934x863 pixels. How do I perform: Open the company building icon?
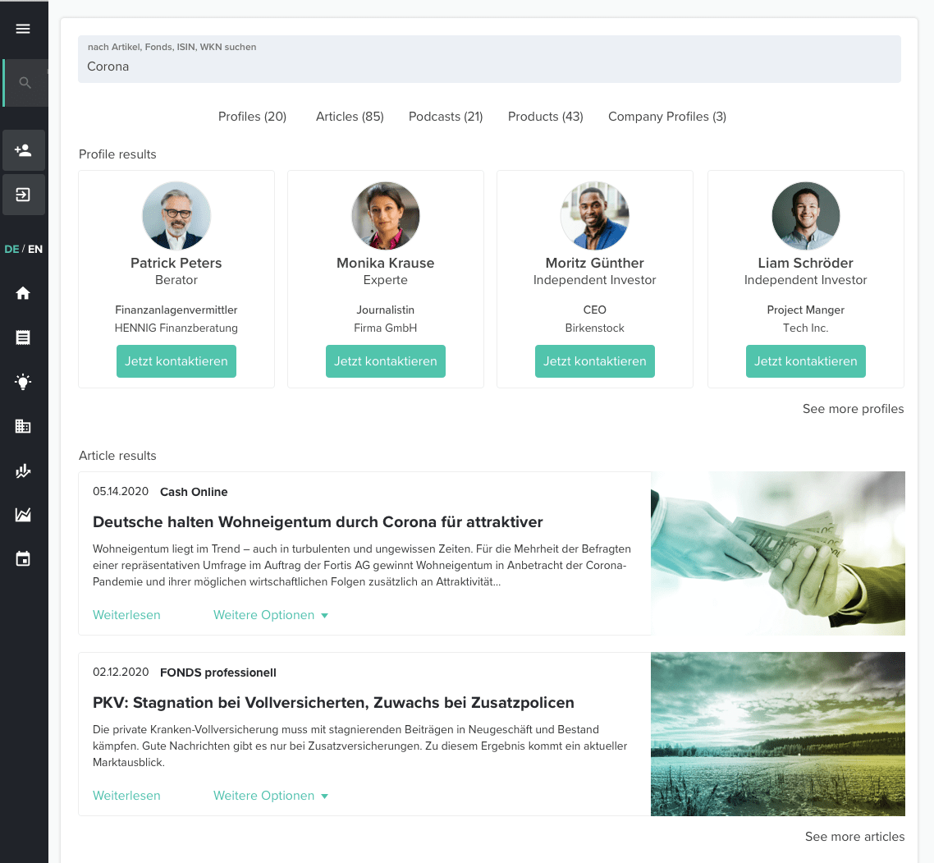coord(23,426)
